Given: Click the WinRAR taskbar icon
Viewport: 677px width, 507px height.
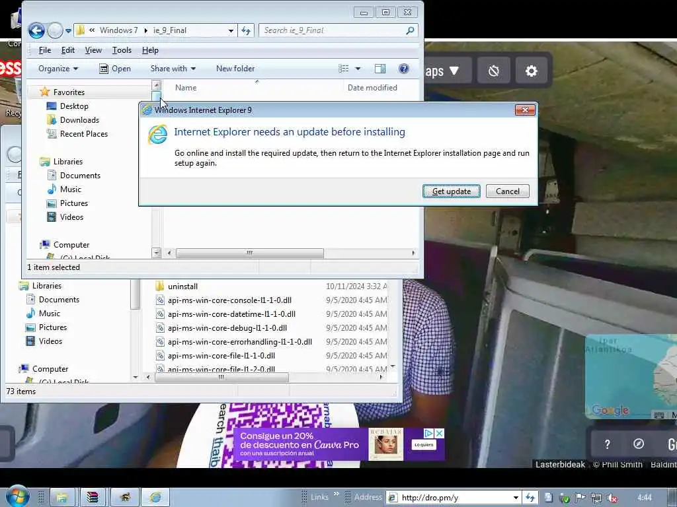Looking at the screenshot, I should click(x=92, y=497).
